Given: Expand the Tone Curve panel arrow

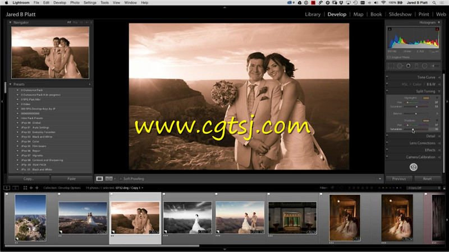Looking at the screenshot, I should click(439, 77).
